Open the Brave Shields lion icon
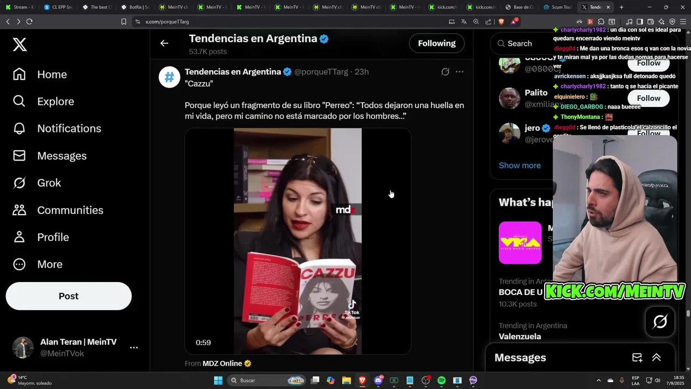 tap(502, 22)
